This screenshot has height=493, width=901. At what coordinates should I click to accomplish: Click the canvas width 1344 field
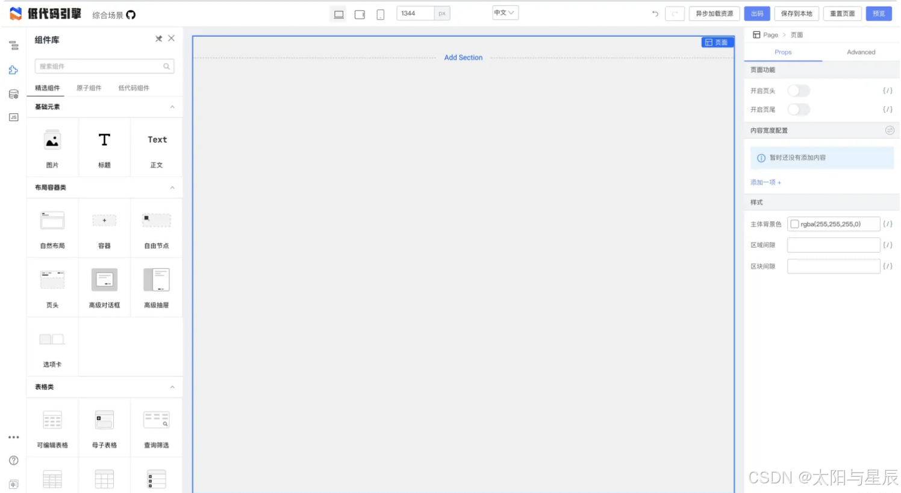coord(416,13)
